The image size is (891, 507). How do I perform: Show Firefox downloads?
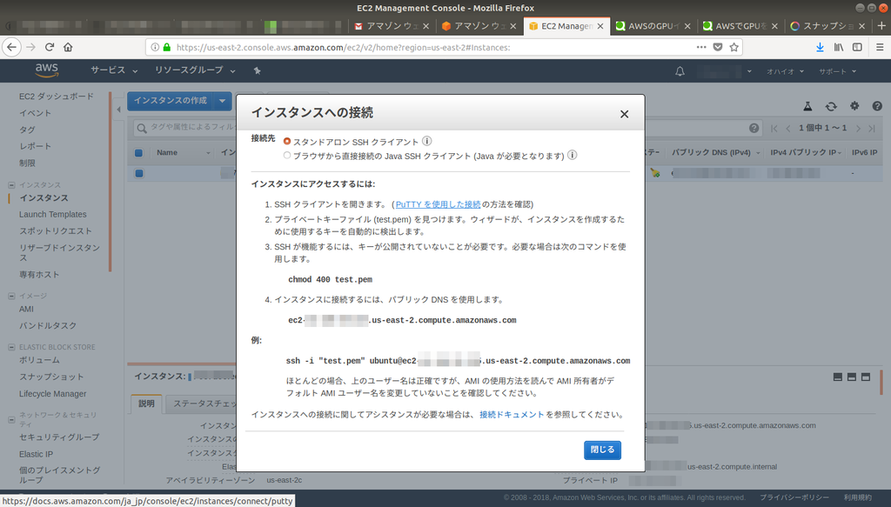[820, 47]
